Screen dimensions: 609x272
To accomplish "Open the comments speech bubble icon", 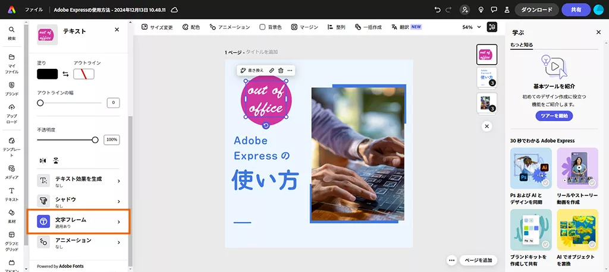I will point(494,10).
